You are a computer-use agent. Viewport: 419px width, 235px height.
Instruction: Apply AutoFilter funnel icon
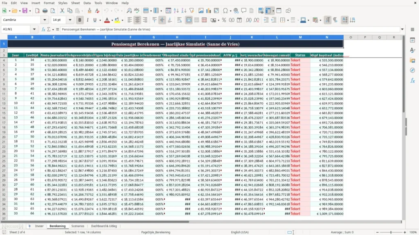[x=191, y=11]
